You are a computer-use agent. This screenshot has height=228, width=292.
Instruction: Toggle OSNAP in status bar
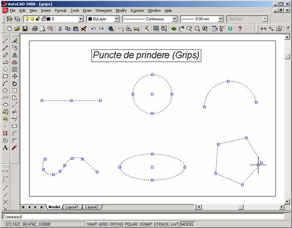[x=145, y=224]
